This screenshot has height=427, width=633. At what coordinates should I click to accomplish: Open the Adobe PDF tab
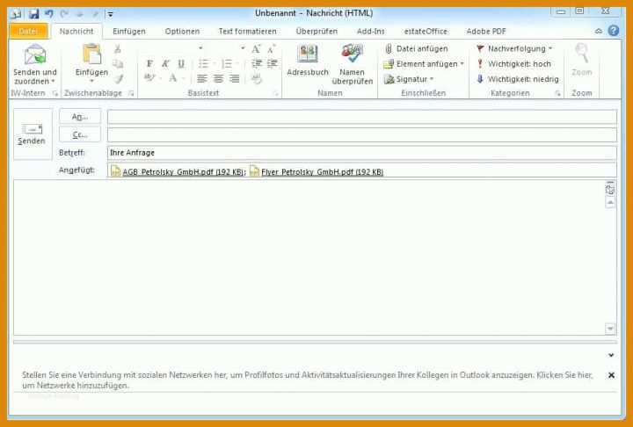(486, 32)
